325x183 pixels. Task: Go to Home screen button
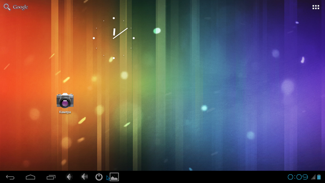pos(30,177)
